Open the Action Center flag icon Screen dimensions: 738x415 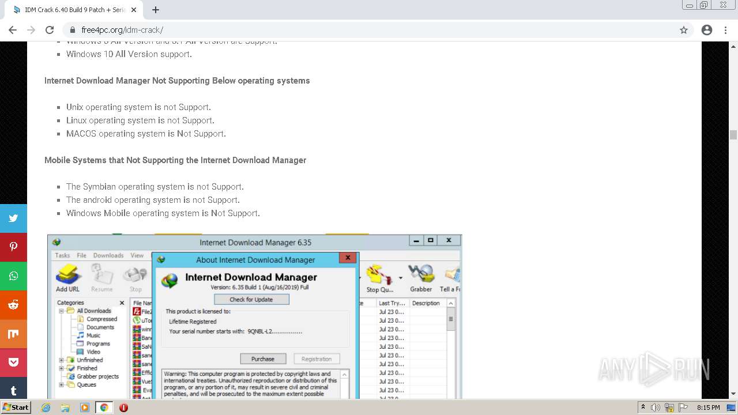click(x=683, y=408)
